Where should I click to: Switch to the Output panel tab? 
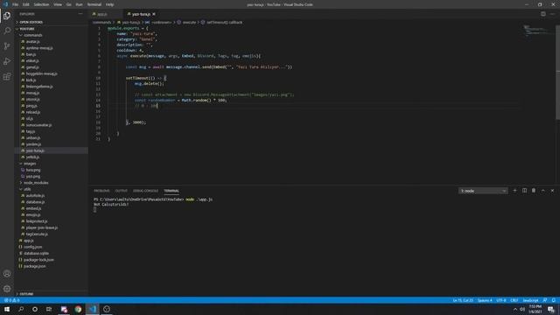pos(122,191)
